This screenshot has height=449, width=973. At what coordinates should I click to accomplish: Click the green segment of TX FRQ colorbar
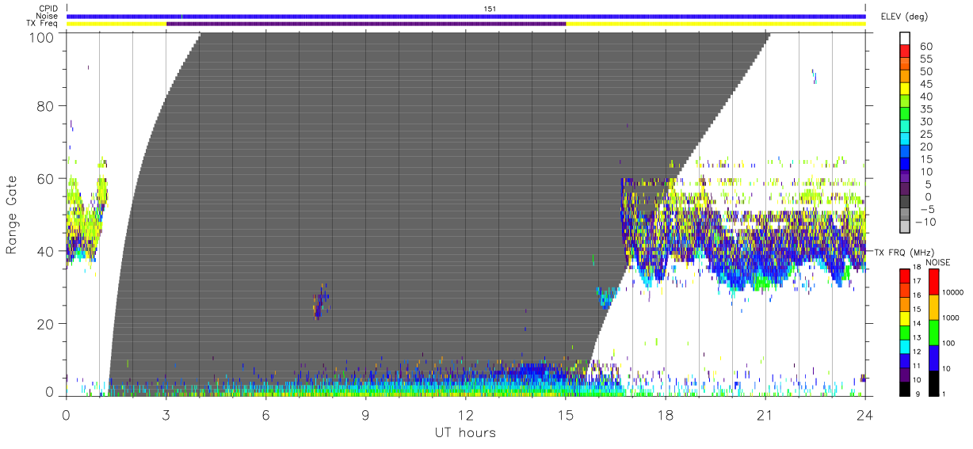coord(906,333)
